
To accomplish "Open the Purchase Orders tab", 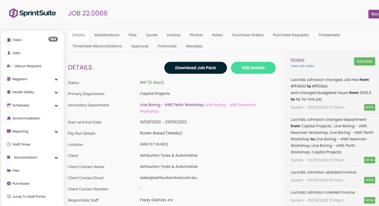I will click(x=248, y=35).
